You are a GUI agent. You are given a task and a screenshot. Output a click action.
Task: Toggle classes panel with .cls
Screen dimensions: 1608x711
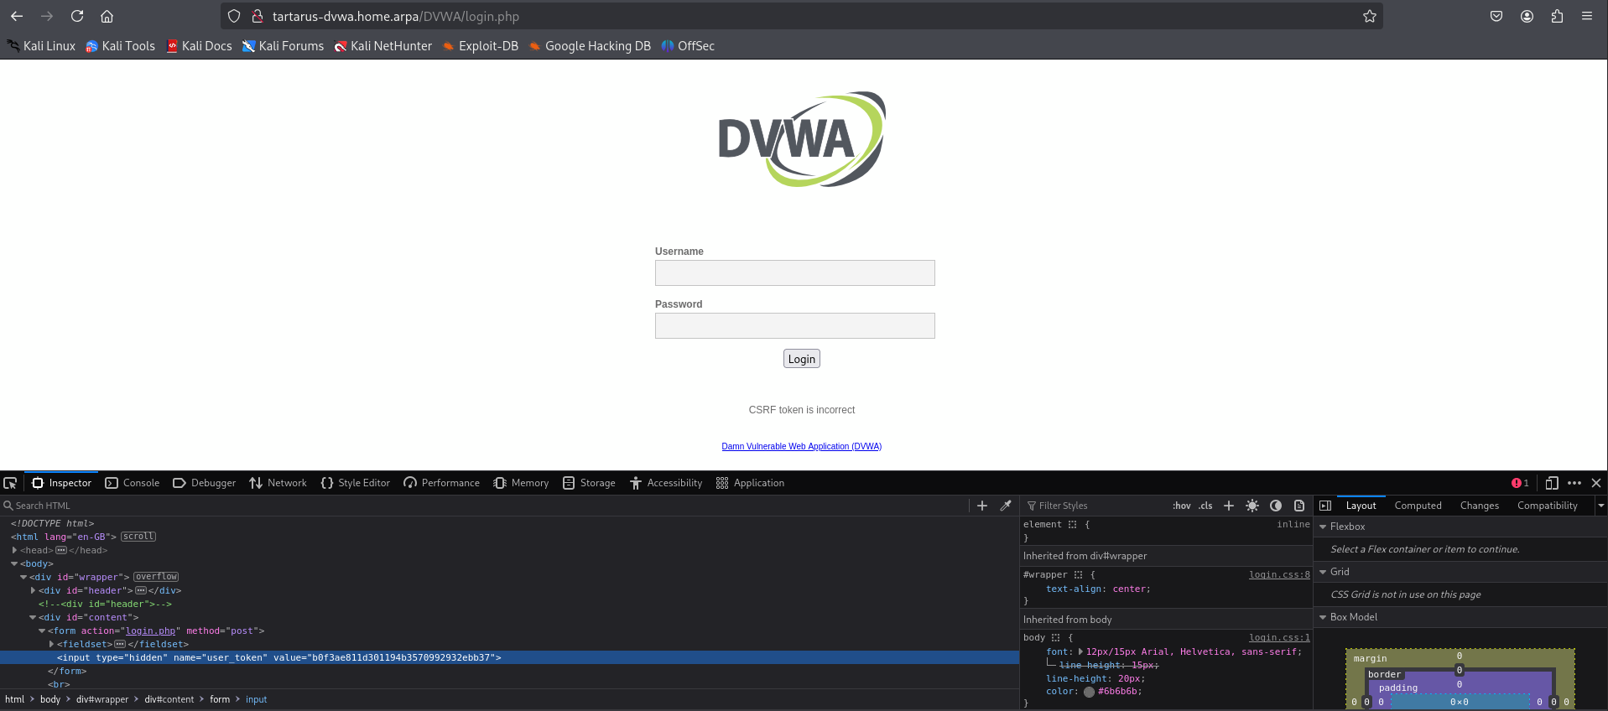tap(1205, 506)
